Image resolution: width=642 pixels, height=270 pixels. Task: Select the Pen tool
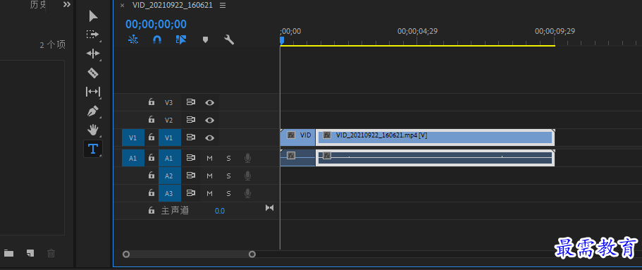click(x=93, y=111)
